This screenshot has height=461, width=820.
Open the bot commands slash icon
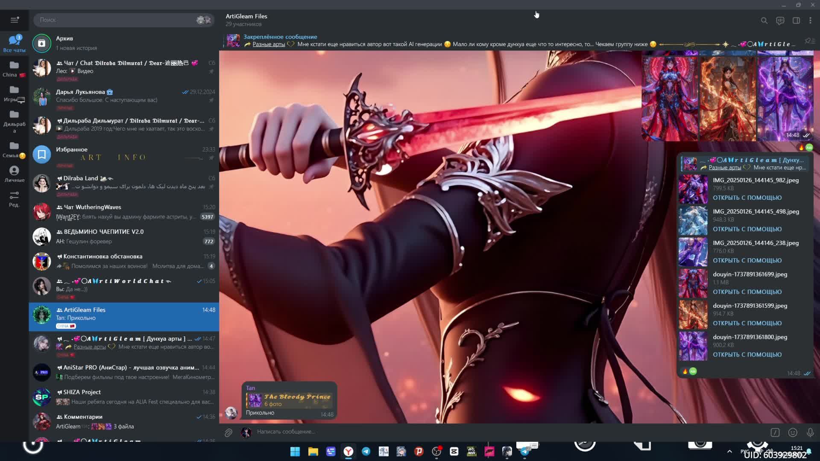775,432
